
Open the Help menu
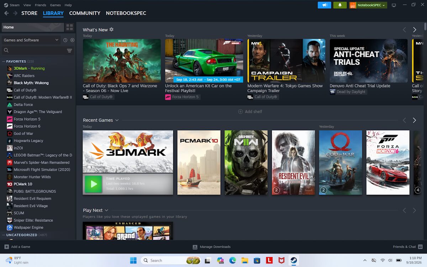[68, 5]
